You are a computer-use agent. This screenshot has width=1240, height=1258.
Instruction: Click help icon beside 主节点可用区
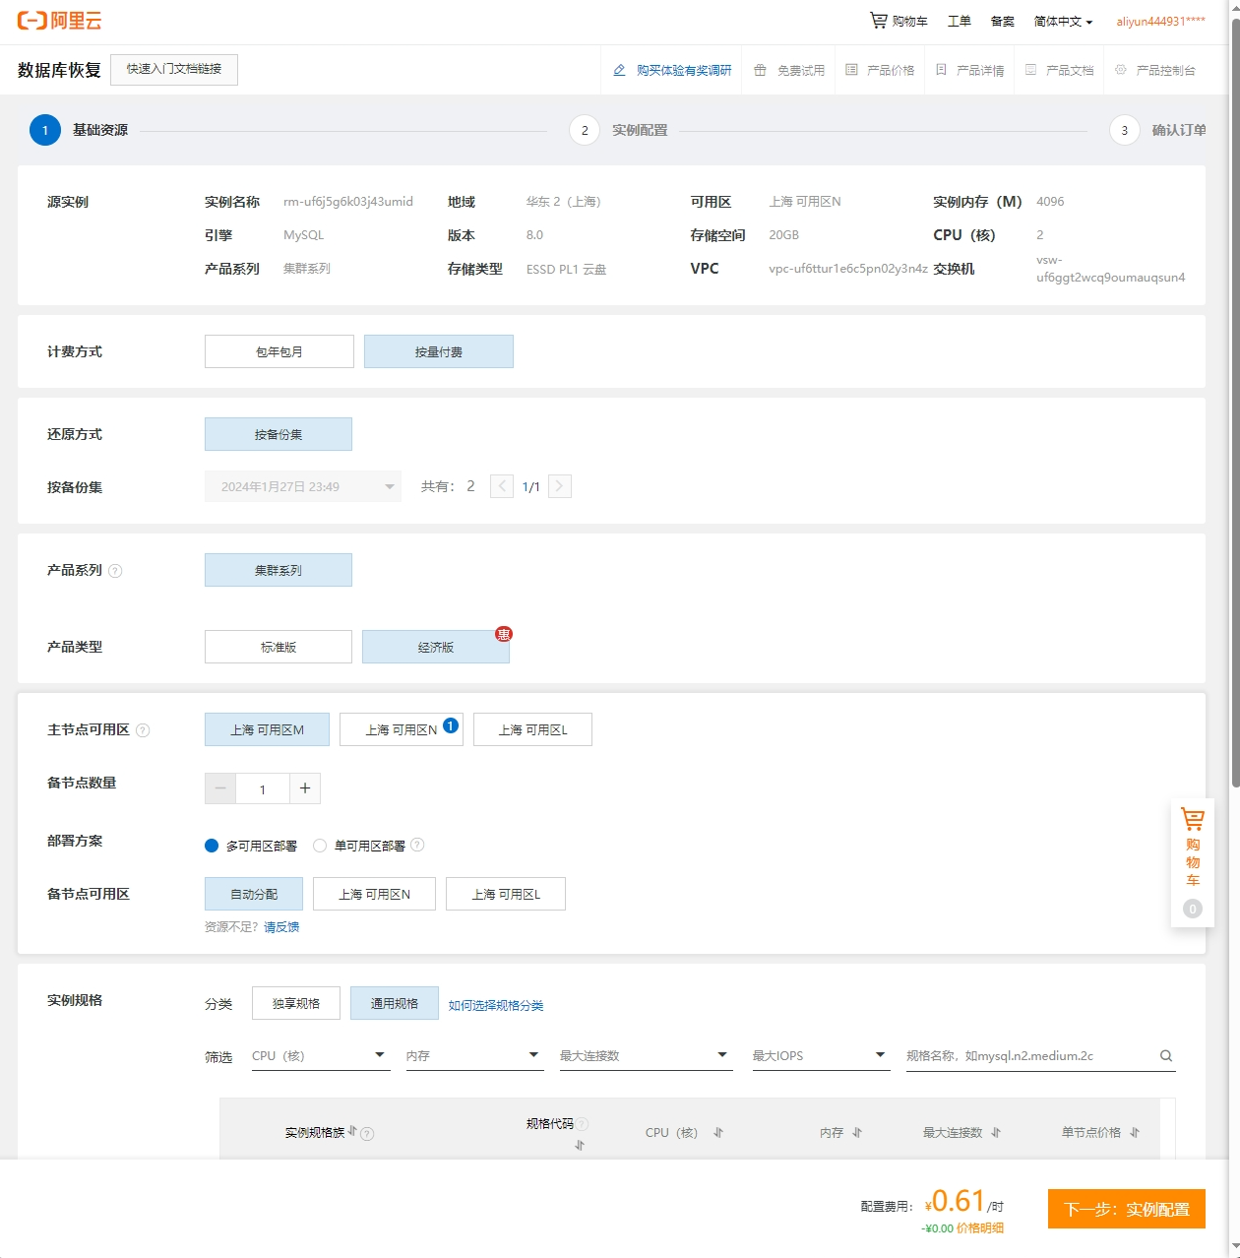click(143, 730)
